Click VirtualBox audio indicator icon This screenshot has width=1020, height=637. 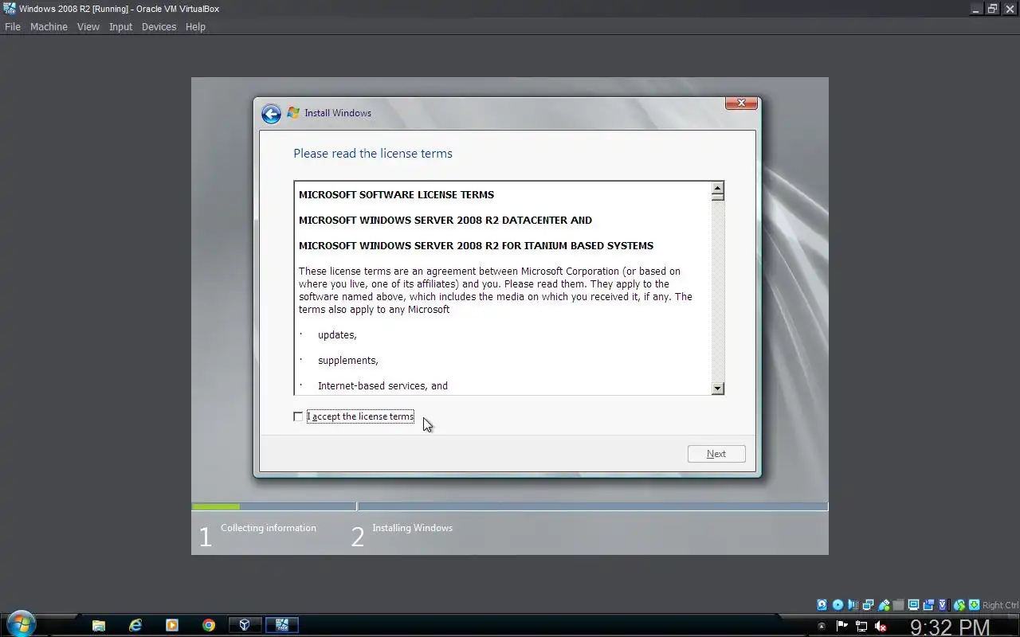(x=853, y=605)
